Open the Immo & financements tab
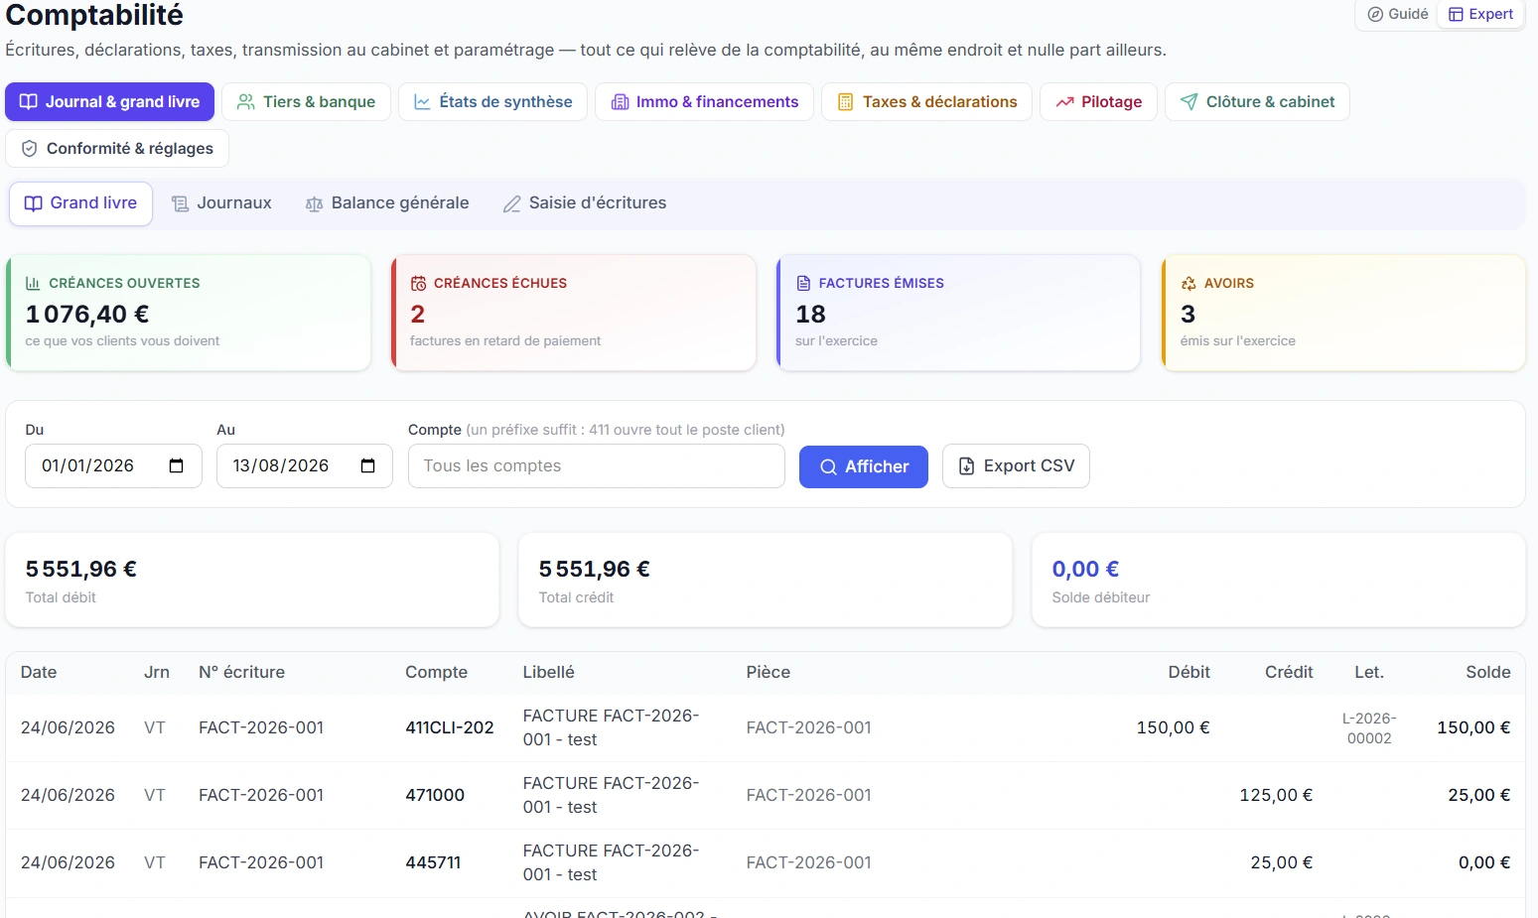This screenshot has width=1538, height=918. [704, 101]
